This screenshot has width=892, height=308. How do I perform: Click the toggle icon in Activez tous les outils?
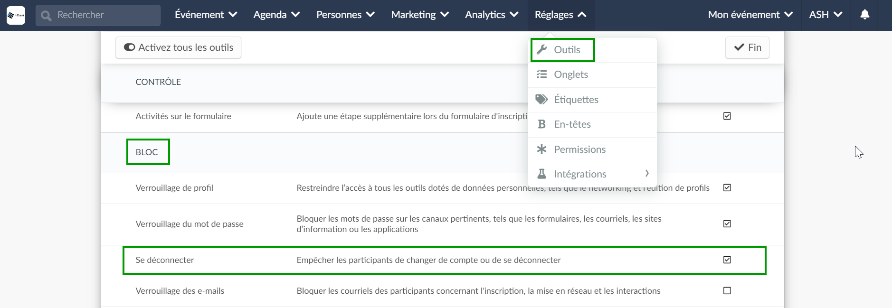click(129, 47)
